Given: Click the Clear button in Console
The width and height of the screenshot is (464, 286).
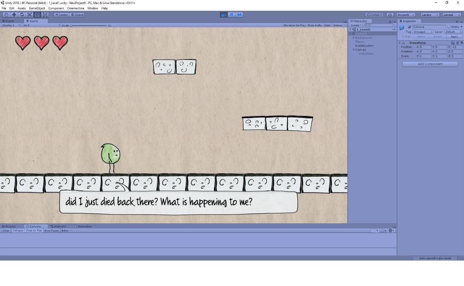Looking at the screenshot, I should pos(6,230).
